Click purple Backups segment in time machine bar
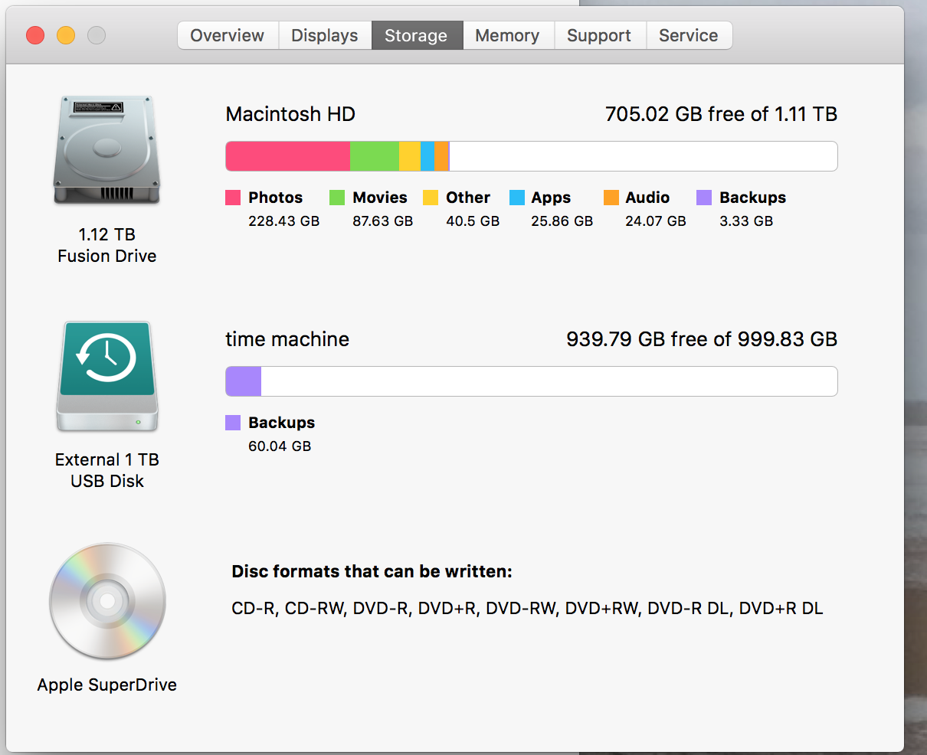The width and height of the screenshot is (927, 755). tap(244, 381)
